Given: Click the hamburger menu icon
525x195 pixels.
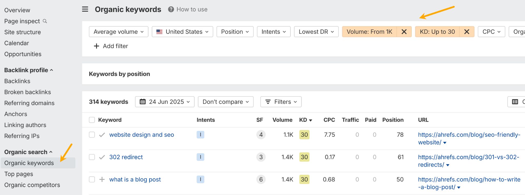Looking at the screenshot, I should pos(85,9).
